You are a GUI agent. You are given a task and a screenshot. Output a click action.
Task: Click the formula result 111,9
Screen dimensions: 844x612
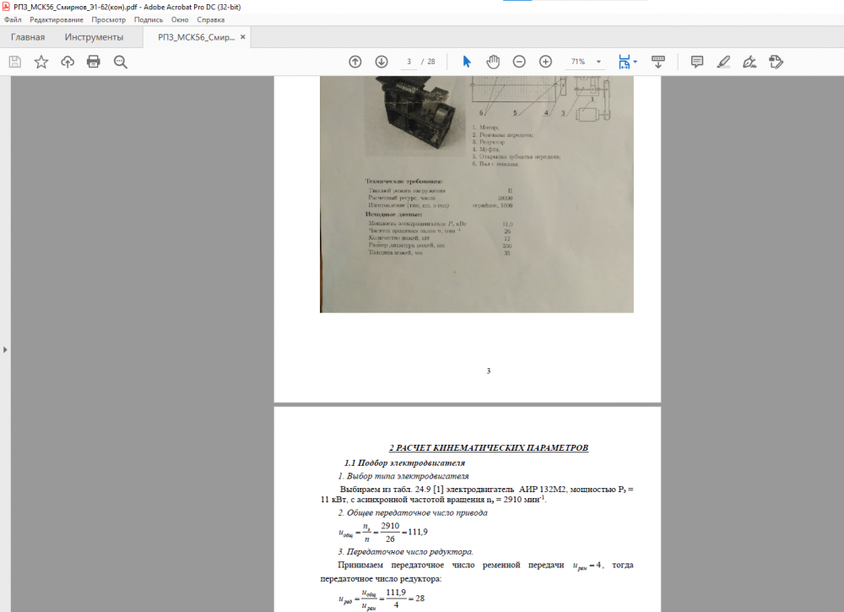click(x=418, y=533)
